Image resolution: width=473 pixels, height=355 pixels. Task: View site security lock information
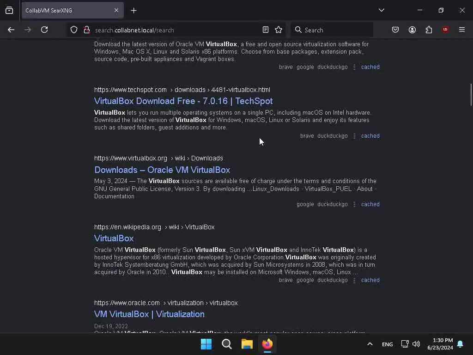coord(87,30)
